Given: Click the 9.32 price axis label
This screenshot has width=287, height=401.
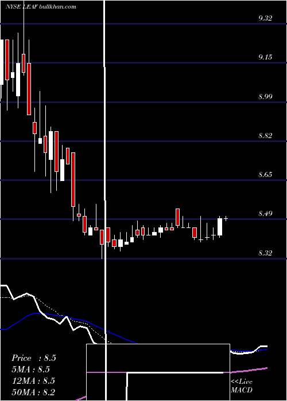Looking at the screenshot, I should coord(265,18).
